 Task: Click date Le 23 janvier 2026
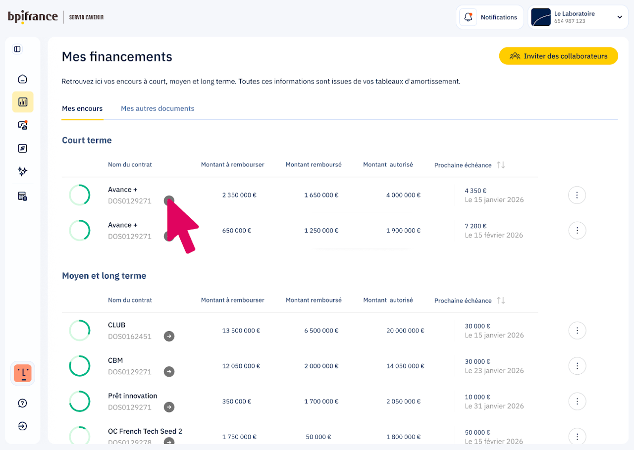pos(494,371)
